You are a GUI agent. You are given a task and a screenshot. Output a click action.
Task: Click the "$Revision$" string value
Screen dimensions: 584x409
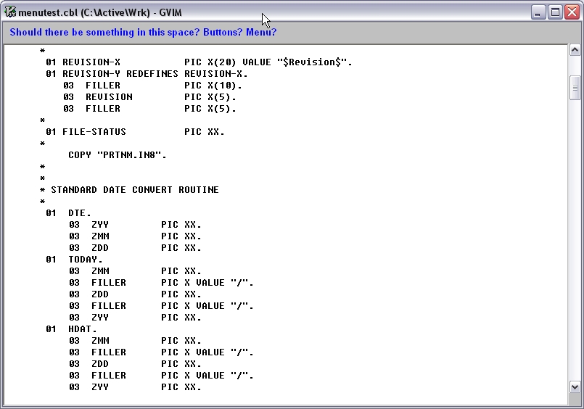click(314, 62)
